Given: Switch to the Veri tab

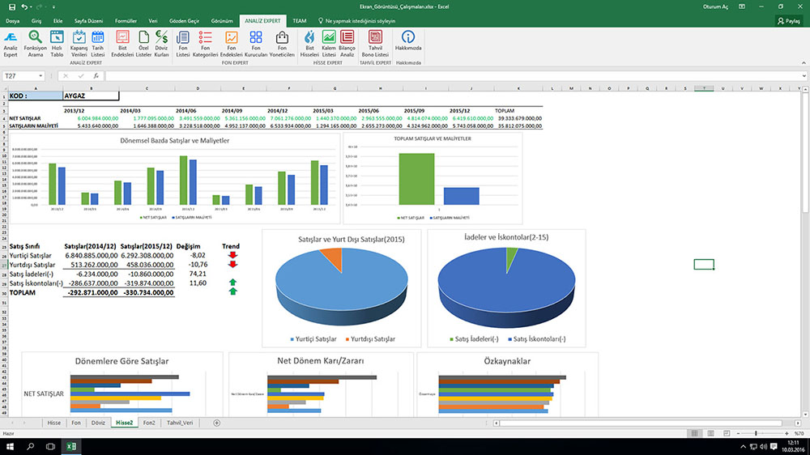Looking at the screenshot, I should click(153, 21).
